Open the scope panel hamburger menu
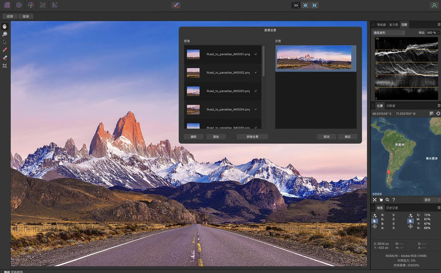This screenshot has height=273, width=441. pos(439,25)
